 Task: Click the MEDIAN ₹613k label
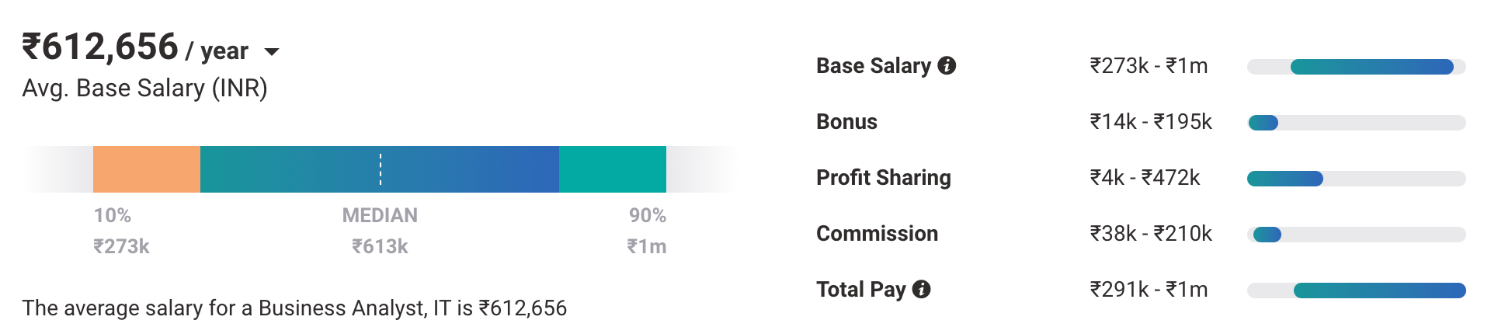click(x=380, y=231)
